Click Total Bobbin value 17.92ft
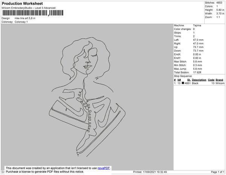 197,72
